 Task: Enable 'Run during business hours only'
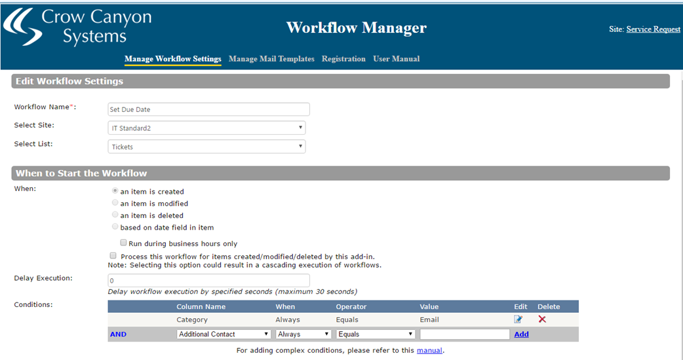[x=123, y=243]
